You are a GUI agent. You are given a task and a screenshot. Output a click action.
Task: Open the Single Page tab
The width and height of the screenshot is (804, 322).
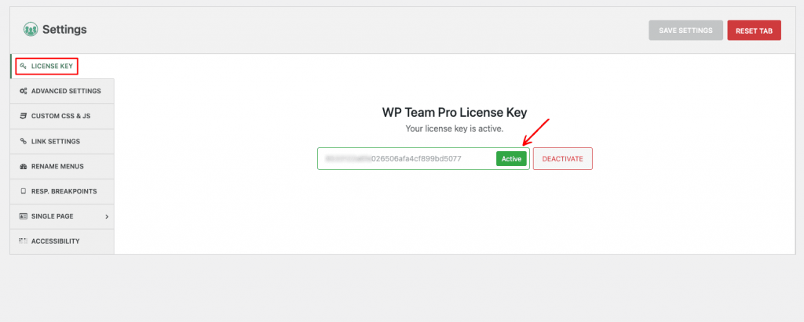pos(62,216)
